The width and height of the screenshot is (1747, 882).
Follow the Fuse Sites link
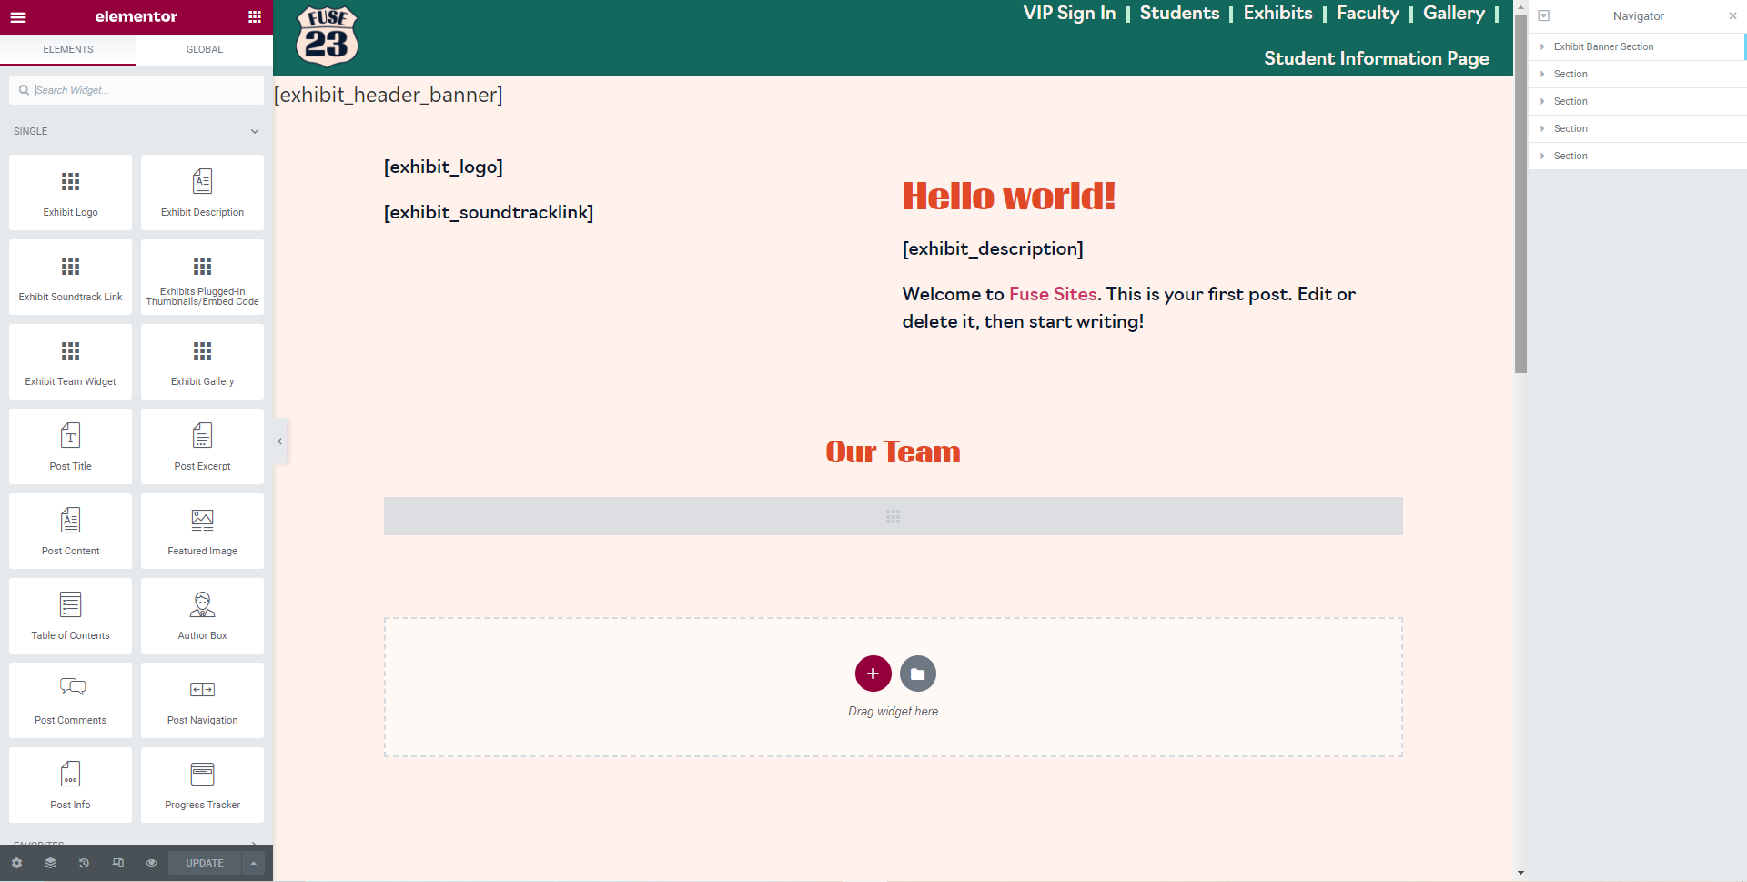(1053, 294)
